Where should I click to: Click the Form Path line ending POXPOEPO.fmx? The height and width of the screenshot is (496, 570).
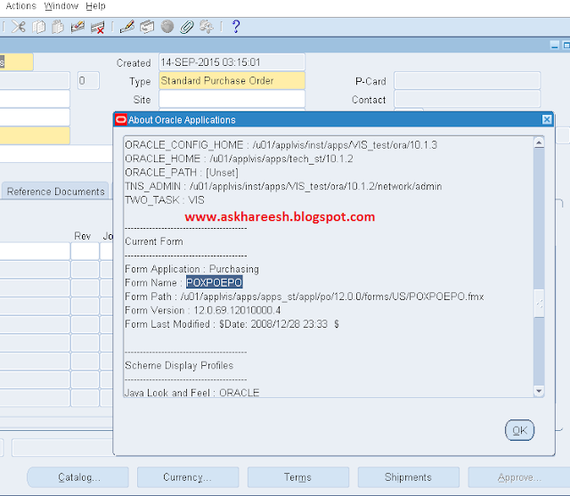[x=305, y=297]
